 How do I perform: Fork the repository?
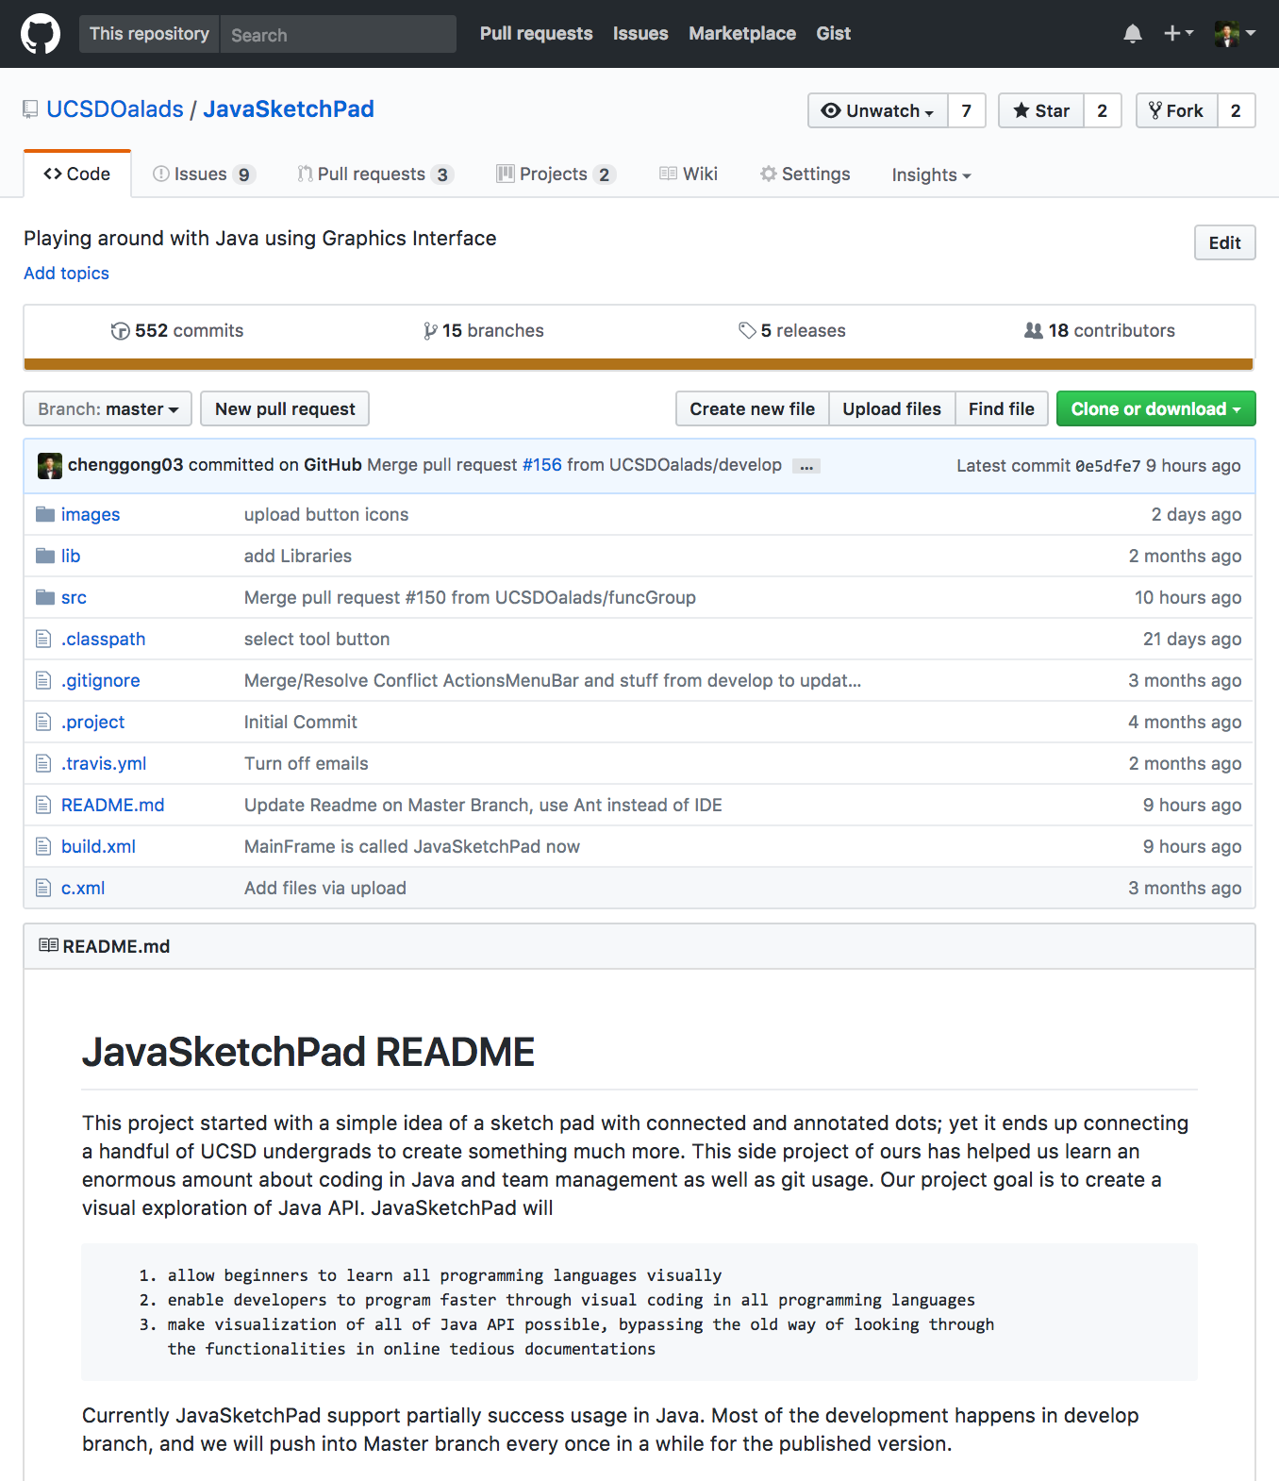[1176, 110]
